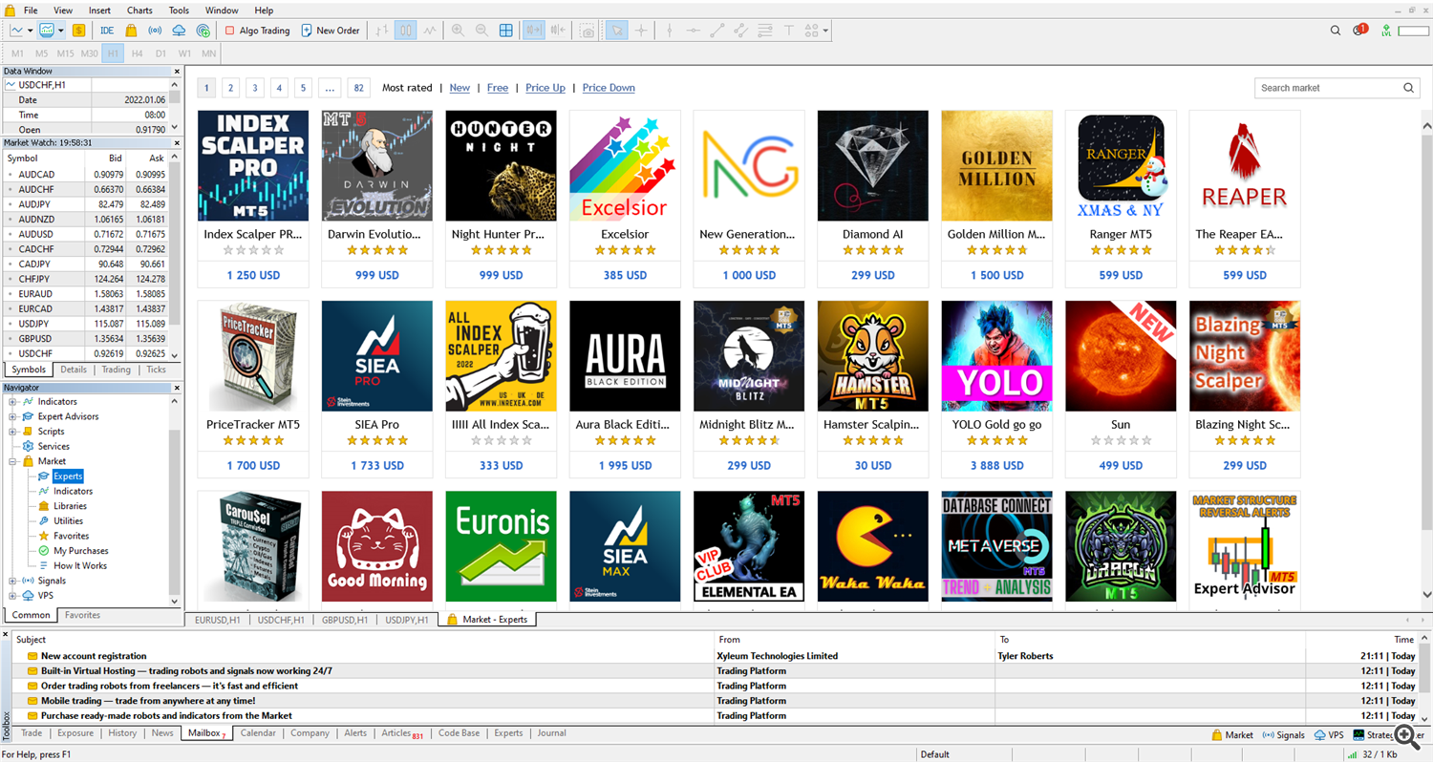Image resolution: width=1433 pixels, height=762 pixels.
Task: Zoom out on the chart
Action: coord(481,31)
